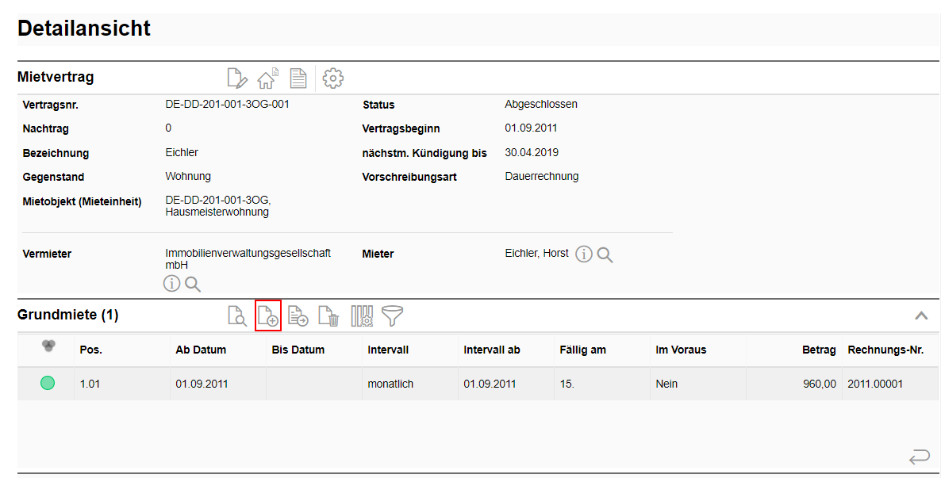941x478 pixels.
Task: Open the column settings icon
Action: point(361,316)
